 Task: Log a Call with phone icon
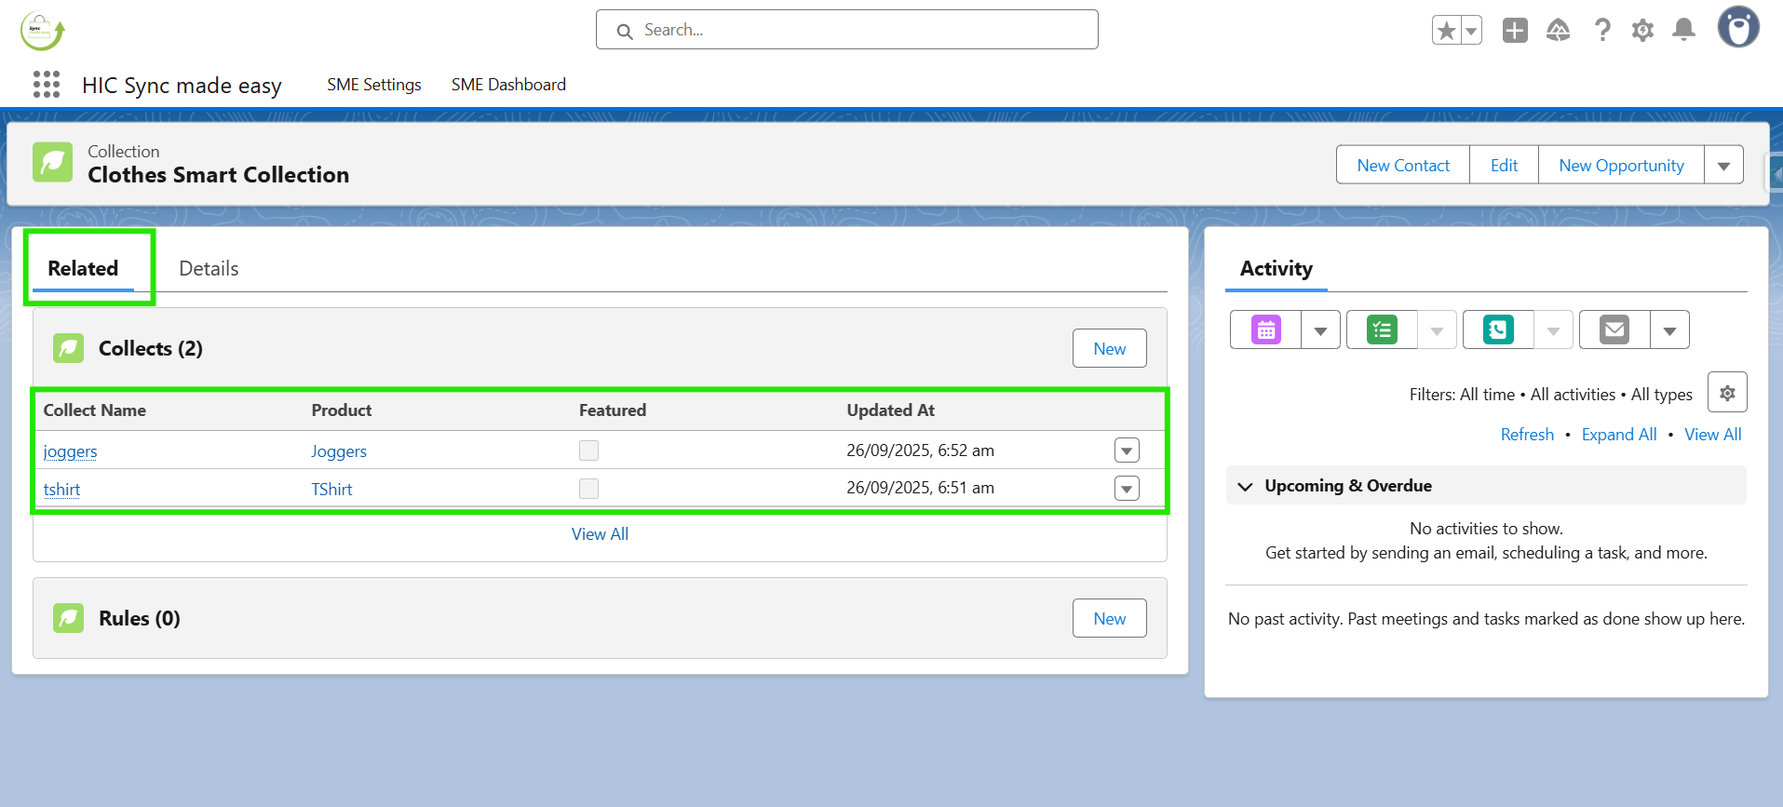click(1499, 330)
